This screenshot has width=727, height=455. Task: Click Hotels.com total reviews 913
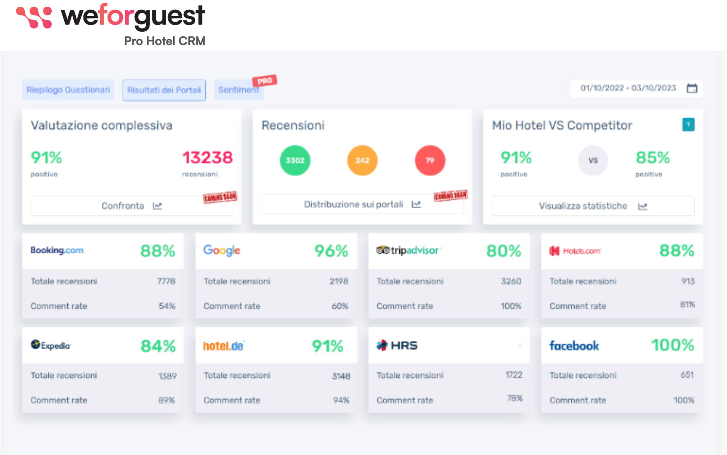pos(688,281)
